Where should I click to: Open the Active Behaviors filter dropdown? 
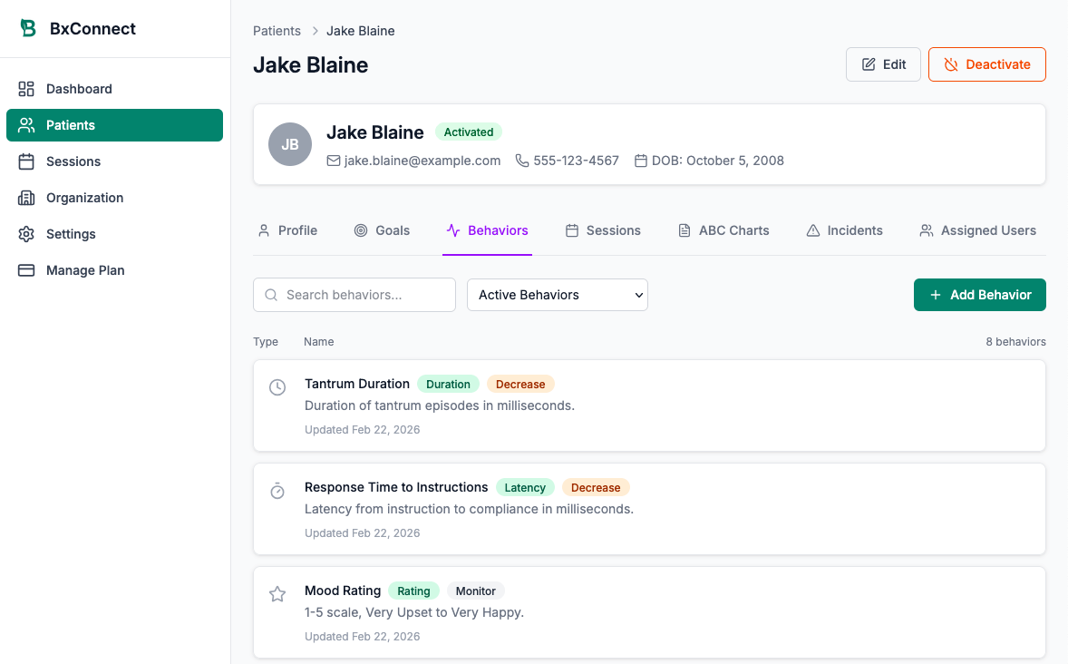point(557,295)
